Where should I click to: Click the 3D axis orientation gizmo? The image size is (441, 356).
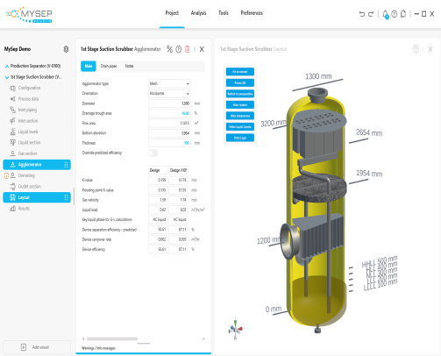[236, 329]
